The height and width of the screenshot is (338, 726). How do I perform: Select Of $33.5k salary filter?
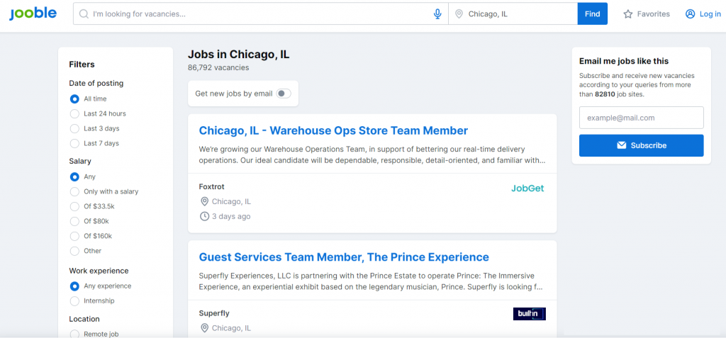(x=74, y=206)
